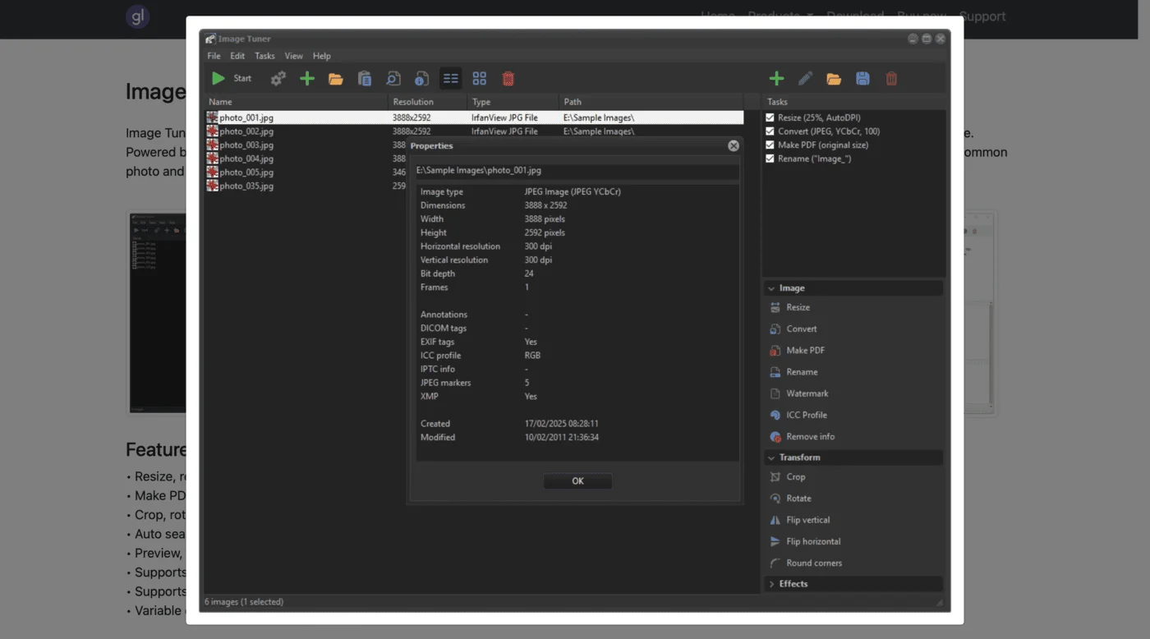This screenshot has height=639, width=1150.
Task: Click the red trash icon in the images toolbar
Action: point(508,79)
